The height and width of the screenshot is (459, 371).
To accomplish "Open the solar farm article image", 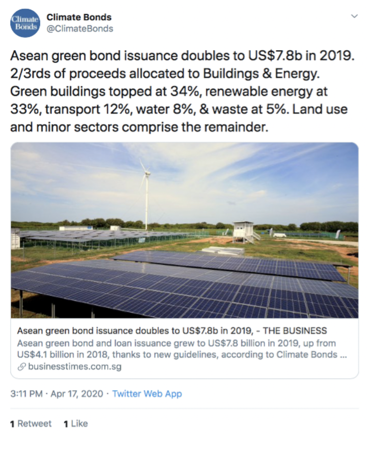I will point(185,230).
